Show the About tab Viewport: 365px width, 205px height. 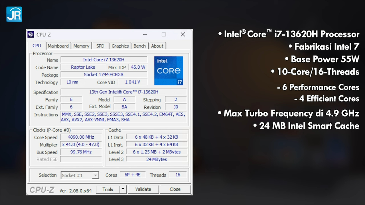[x=157, y=46]
